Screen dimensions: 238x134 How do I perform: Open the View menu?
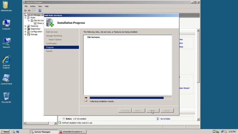click(x=40, y=6)
